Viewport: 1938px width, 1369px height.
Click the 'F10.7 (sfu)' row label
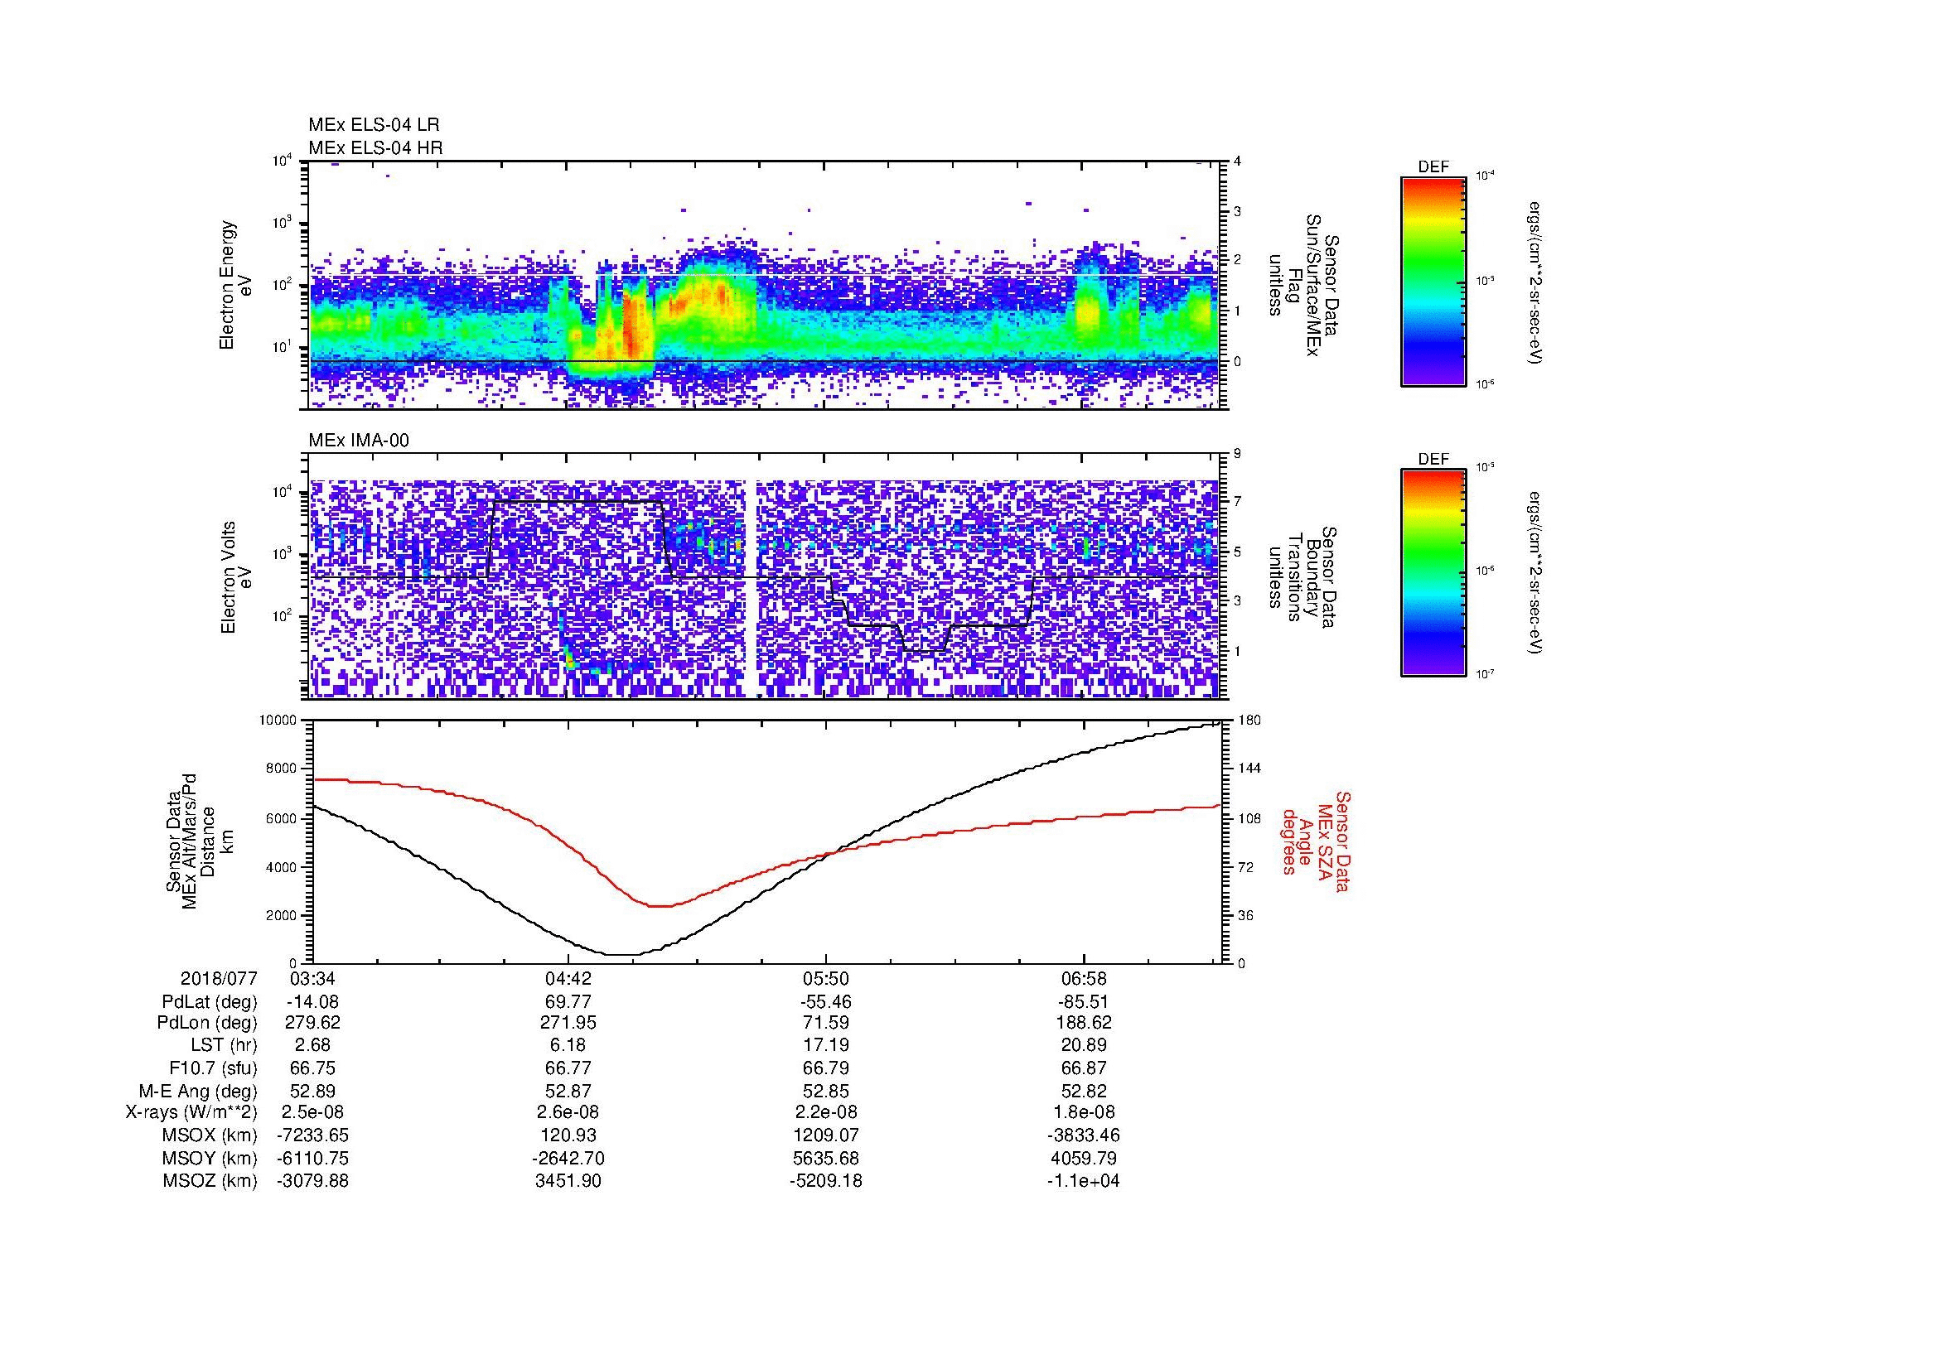click(x=213, y=1068)
